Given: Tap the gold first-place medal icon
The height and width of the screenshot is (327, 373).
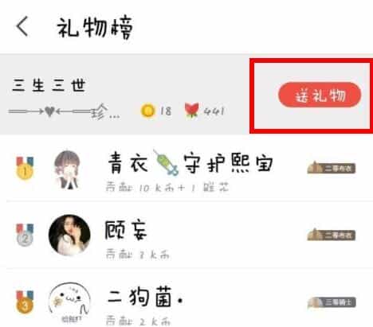Looking at the screenshot, I should click(25, 168).
